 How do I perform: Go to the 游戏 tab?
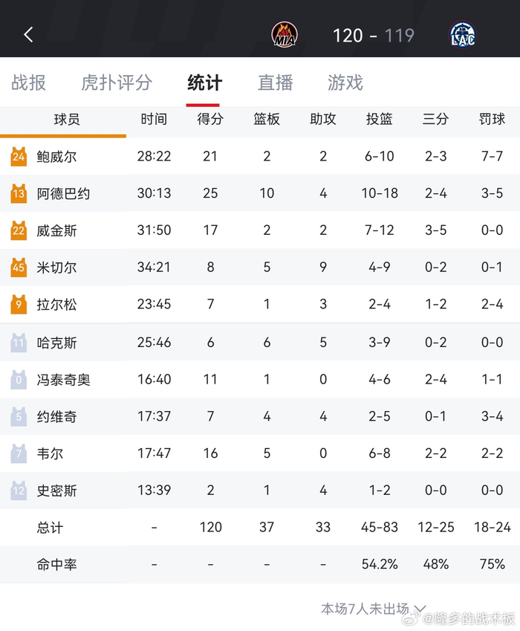pyautogui.click(x=345, y=82)
